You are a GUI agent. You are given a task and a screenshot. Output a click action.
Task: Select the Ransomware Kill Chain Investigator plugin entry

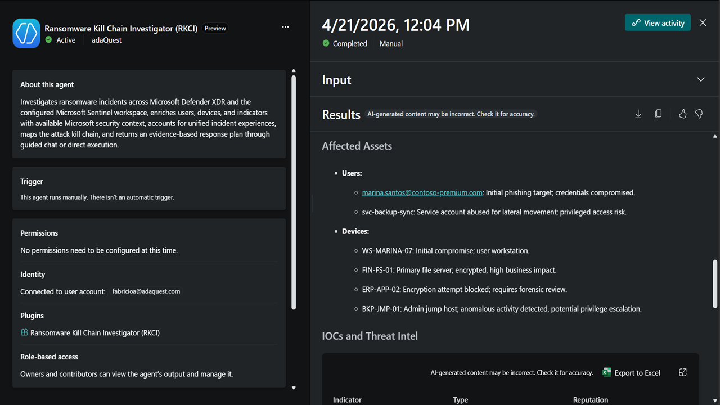(95, 333)
